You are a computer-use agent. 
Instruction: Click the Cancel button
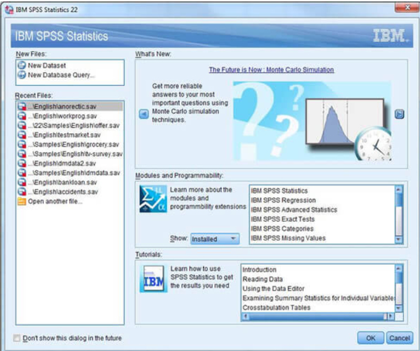pos(399,338)
